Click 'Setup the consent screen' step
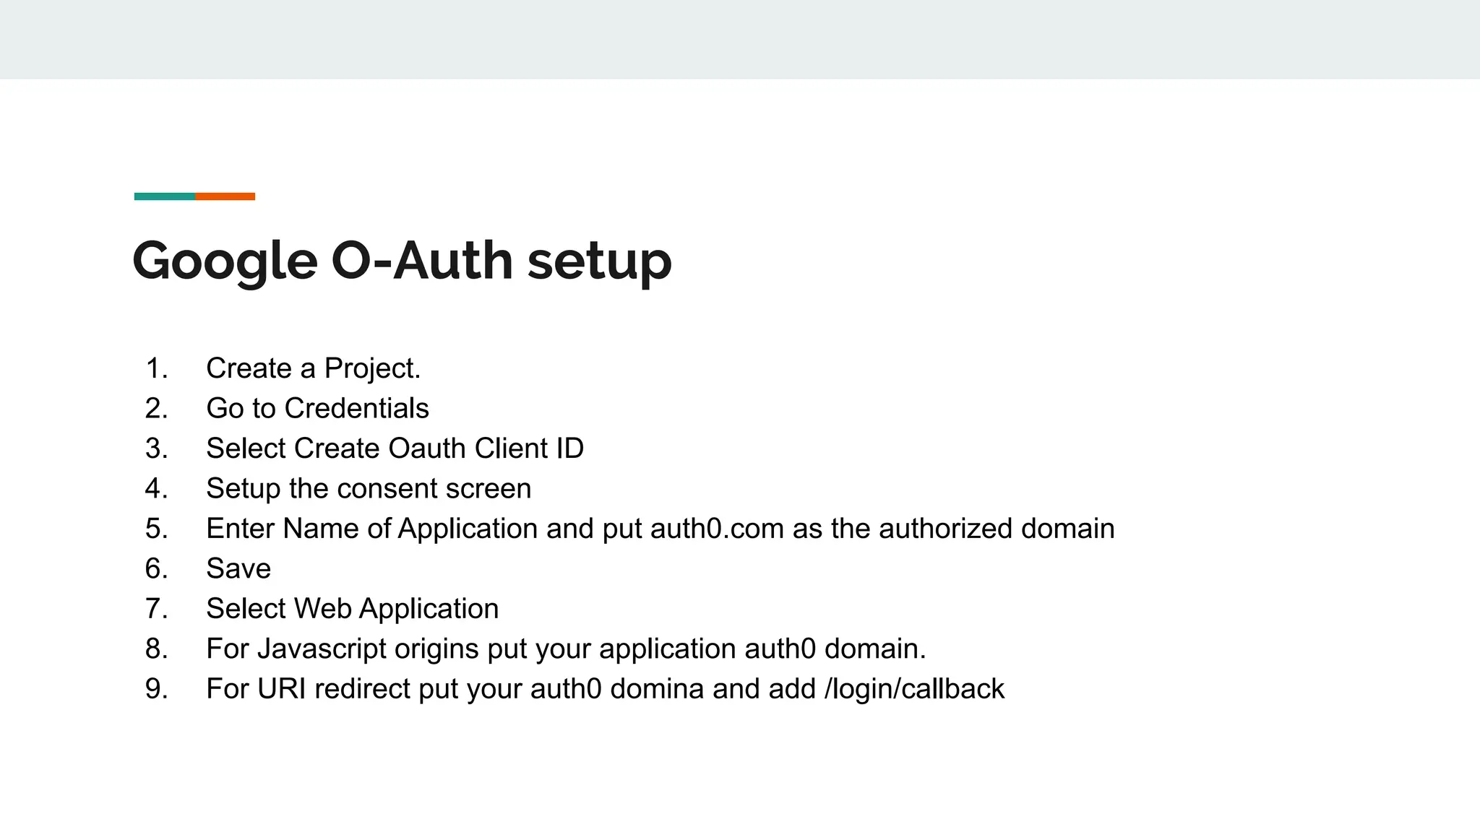 [x=369, y=488]
